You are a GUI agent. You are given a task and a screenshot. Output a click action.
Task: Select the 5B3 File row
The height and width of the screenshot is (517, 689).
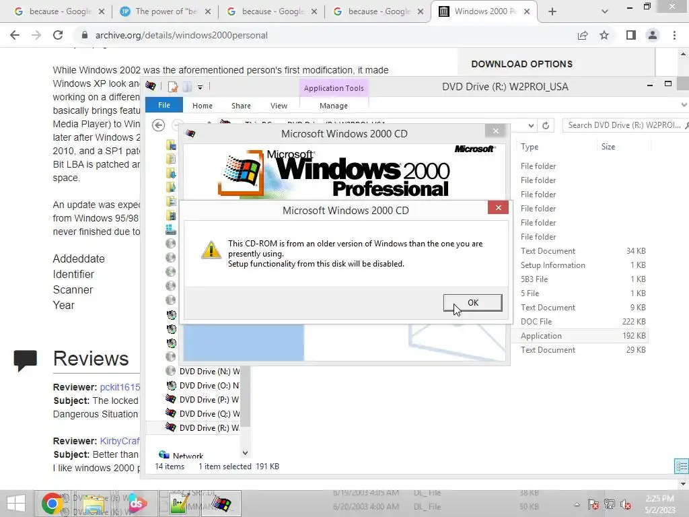[x=580, y=279]
